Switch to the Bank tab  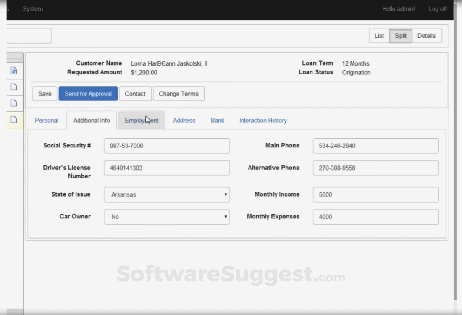[x=217, y=120]
